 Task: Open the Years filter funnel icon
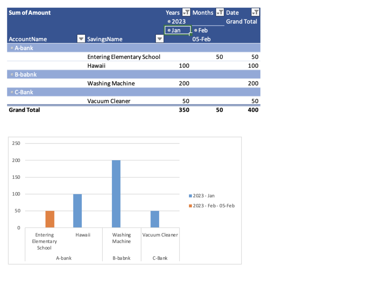coord(186,12)
